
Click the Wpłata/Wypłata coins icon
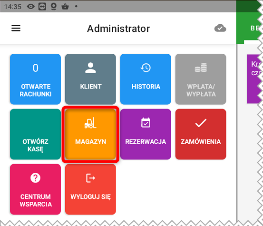pyautogui.click(x=201, y=68)
